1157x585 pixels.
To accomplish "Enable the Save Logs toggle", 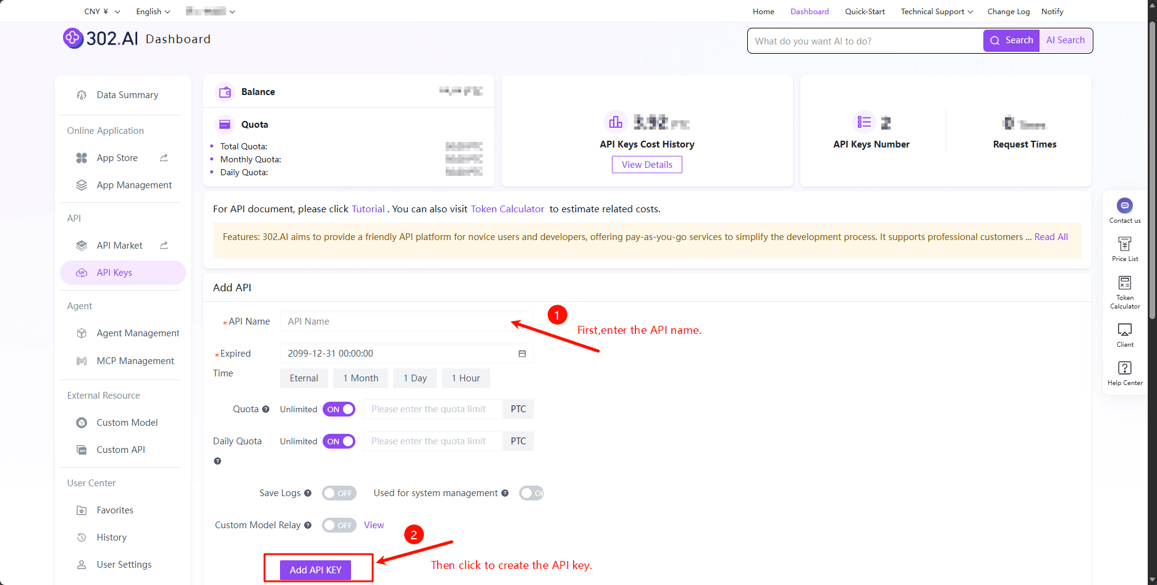I will pos(339,492).
